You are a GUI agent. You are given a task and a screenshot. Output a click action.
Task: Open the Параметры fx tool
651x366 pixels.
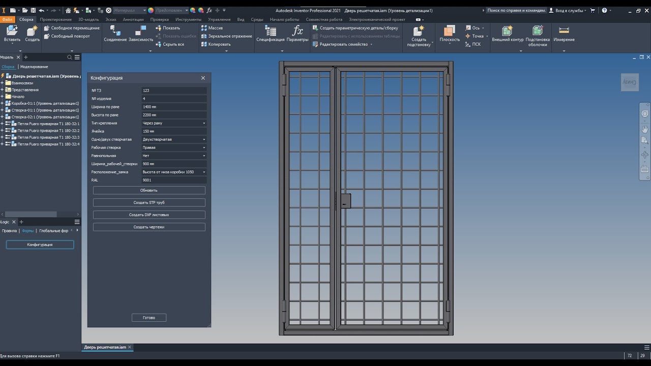click(298, 34)
